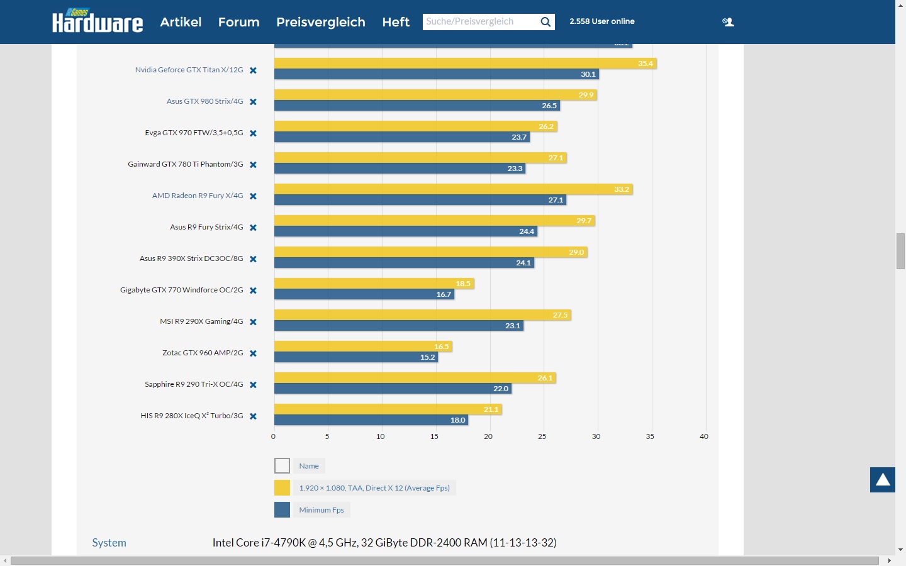Image resolution: width=906 pixels, height=566 pixels.
Task: Open the Artikel menu
Action: (x=181, y=22)
